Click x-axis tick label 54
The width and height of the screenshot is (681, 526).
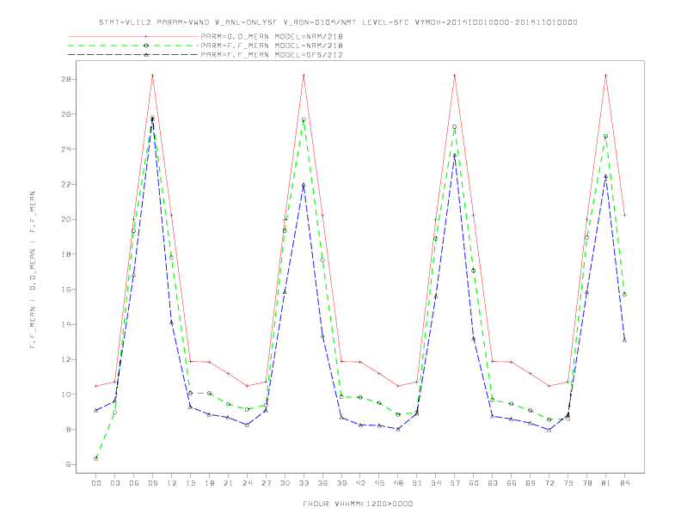coord(436,483)
